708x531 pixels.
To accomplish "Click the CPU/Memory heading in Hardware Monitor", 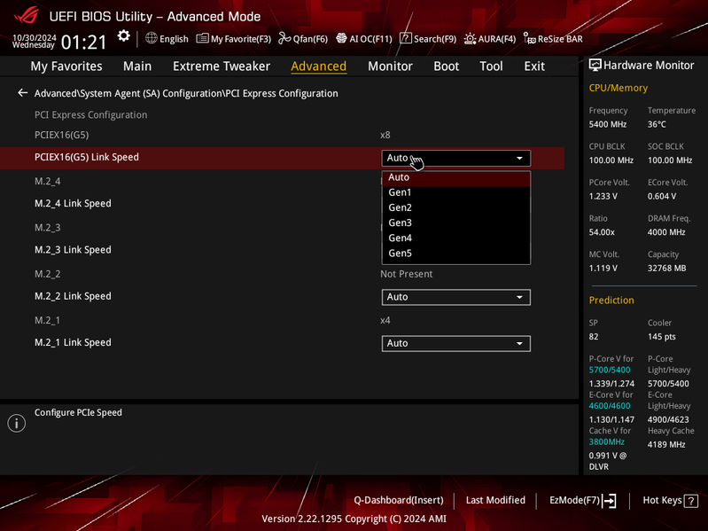I will point(619,88).
